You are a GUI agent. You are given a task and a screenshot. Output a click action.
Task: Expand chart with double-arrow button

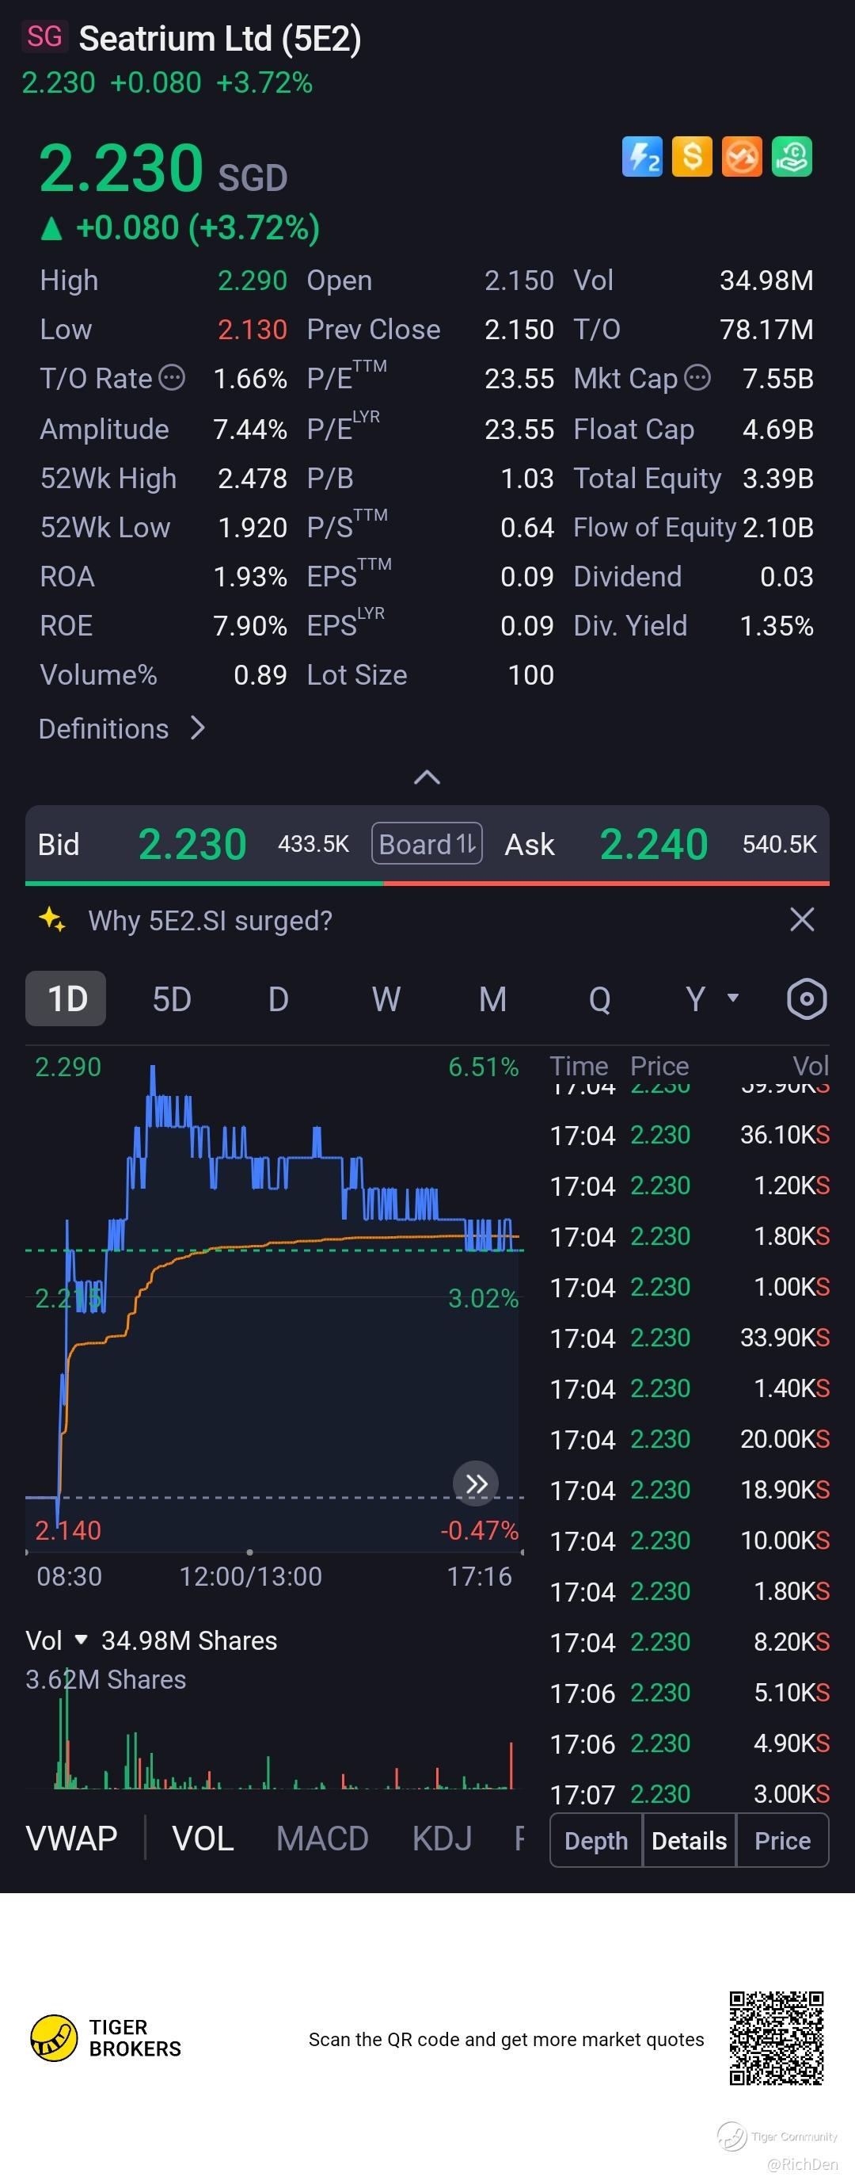pyautogui.click(x=477, y=1483)
